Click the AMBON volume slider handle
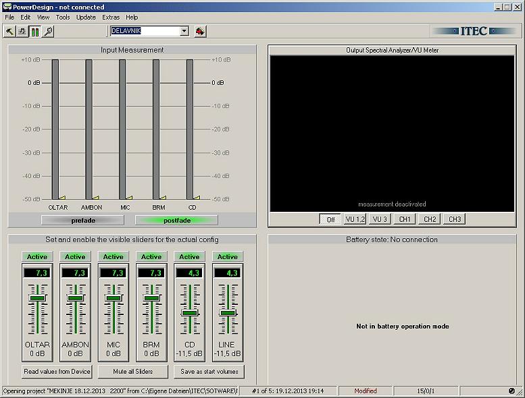This screenshot has width=525, height=398. (75, 297)
